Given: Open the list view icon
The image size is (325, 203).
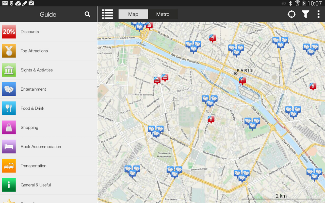Looking at the screenshot, I should (107, 14).
